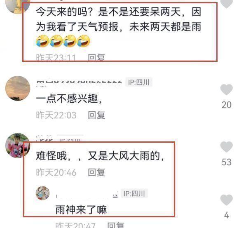Open the sunset sky avatar profile
Viewport: 239px width, 228px height.
18,88
